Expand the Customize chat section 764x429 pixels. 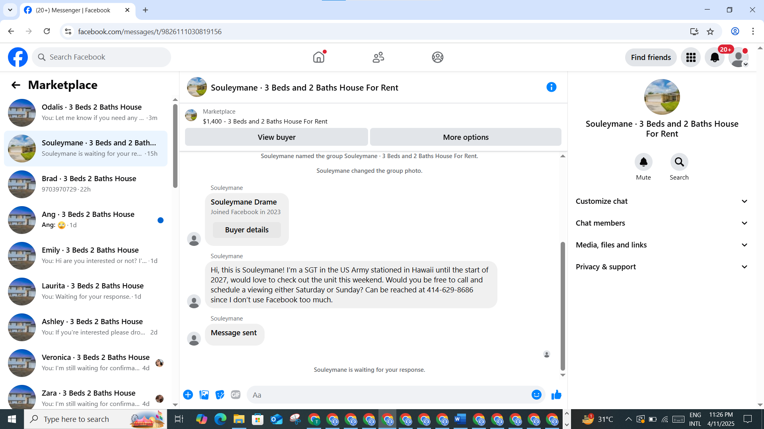pos(662,201)
